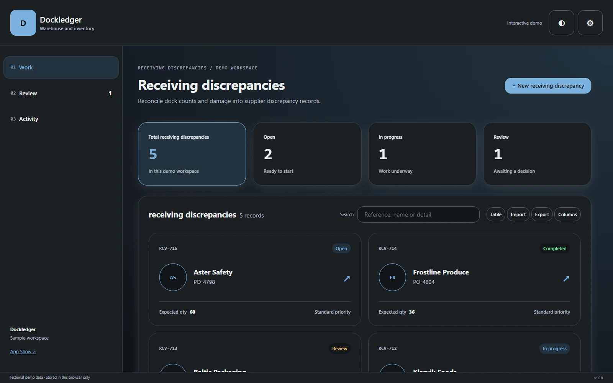Viewport: 613px width, 383px height.
Task: Click the Review badge count 1 in sidebar
Action: 110,93
